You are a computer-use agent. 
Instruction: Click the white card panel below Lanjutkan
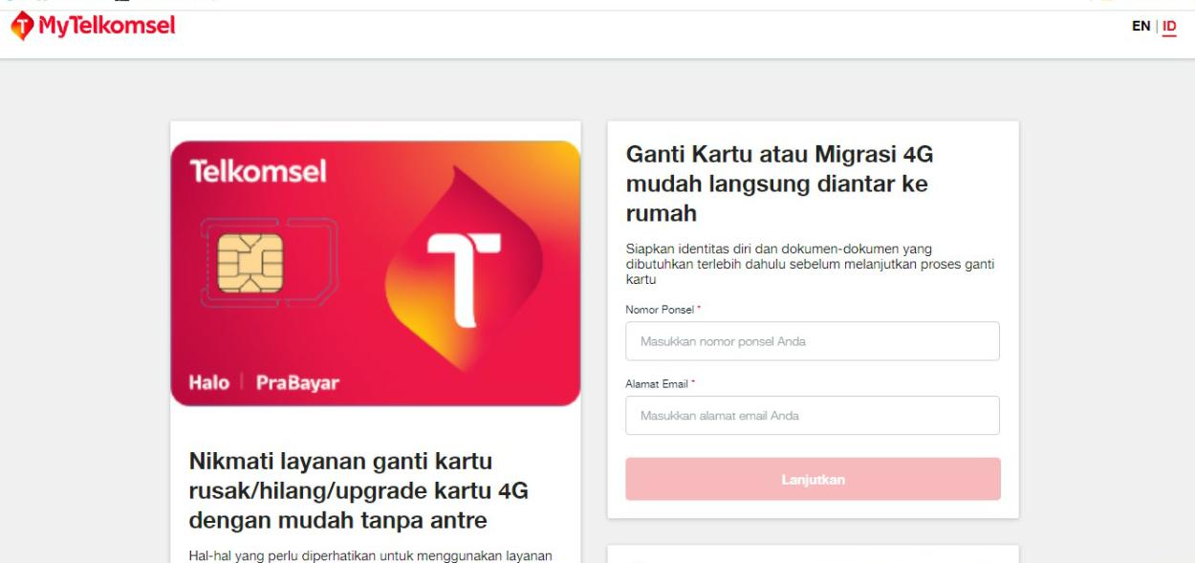coord(813,554)
